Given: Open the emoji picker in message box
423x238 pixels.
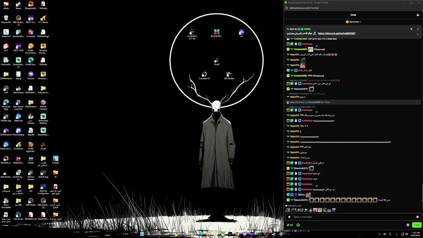Looking at the screenshot, I should 417,217.
